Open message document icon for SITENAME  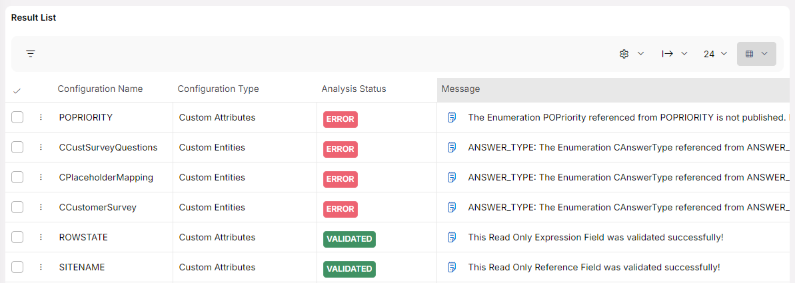click(452, 267)
